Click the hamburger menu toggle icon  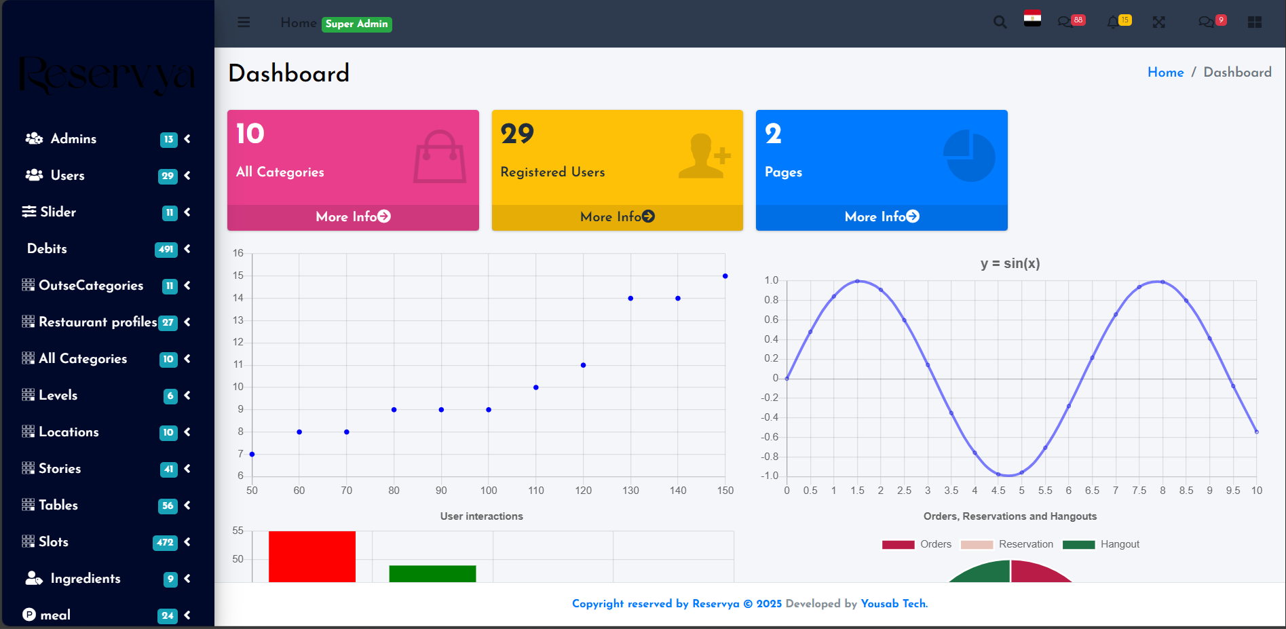[x=244, y=22]
